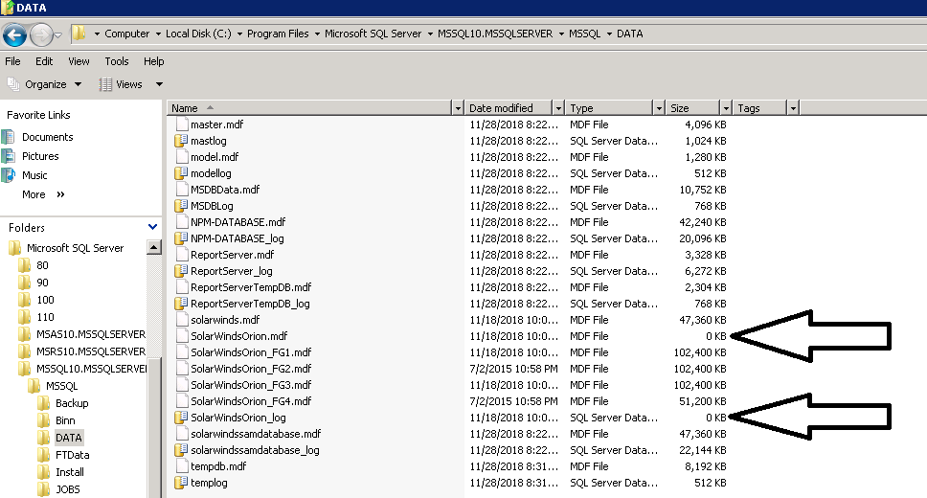Collapse the Folders pane chevron
Viewport: 927px width, 498px height.
pos(152,227)
